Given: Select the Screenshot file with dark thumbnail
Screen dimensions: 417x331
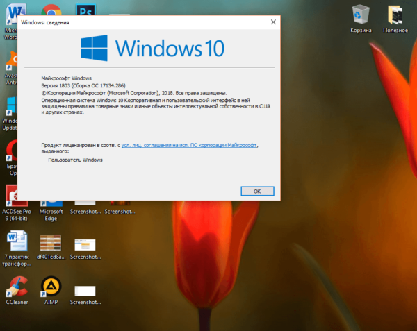Looking at the screenshot, I should tap(120, 208).
